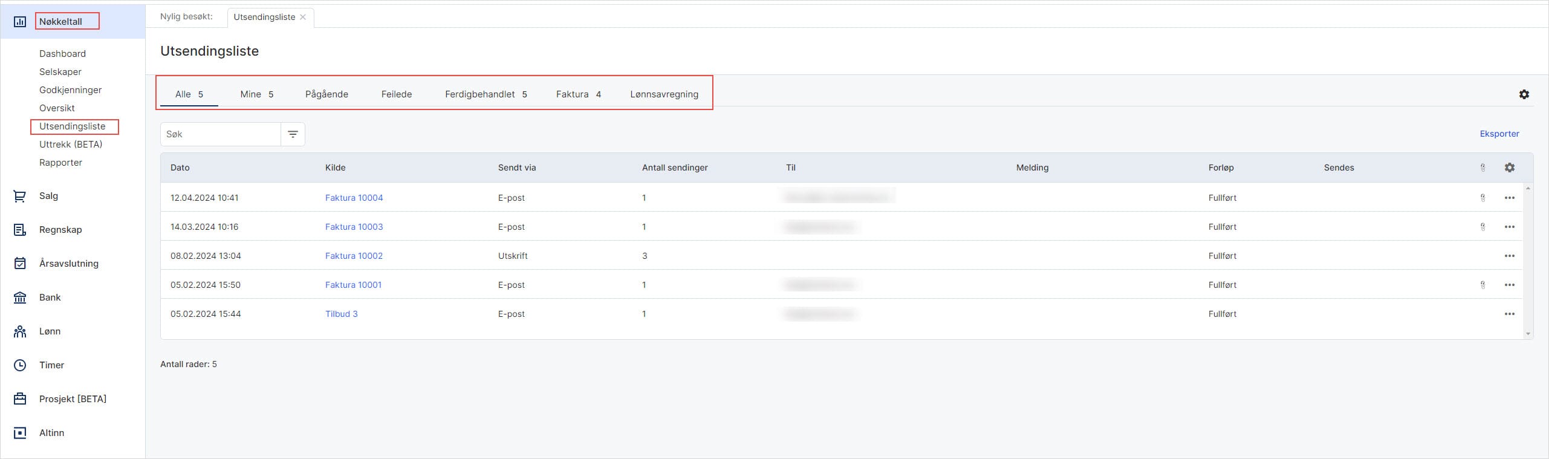Open the search filter options button
Screen dimensions: 1549x459
[x=293, y=134]
